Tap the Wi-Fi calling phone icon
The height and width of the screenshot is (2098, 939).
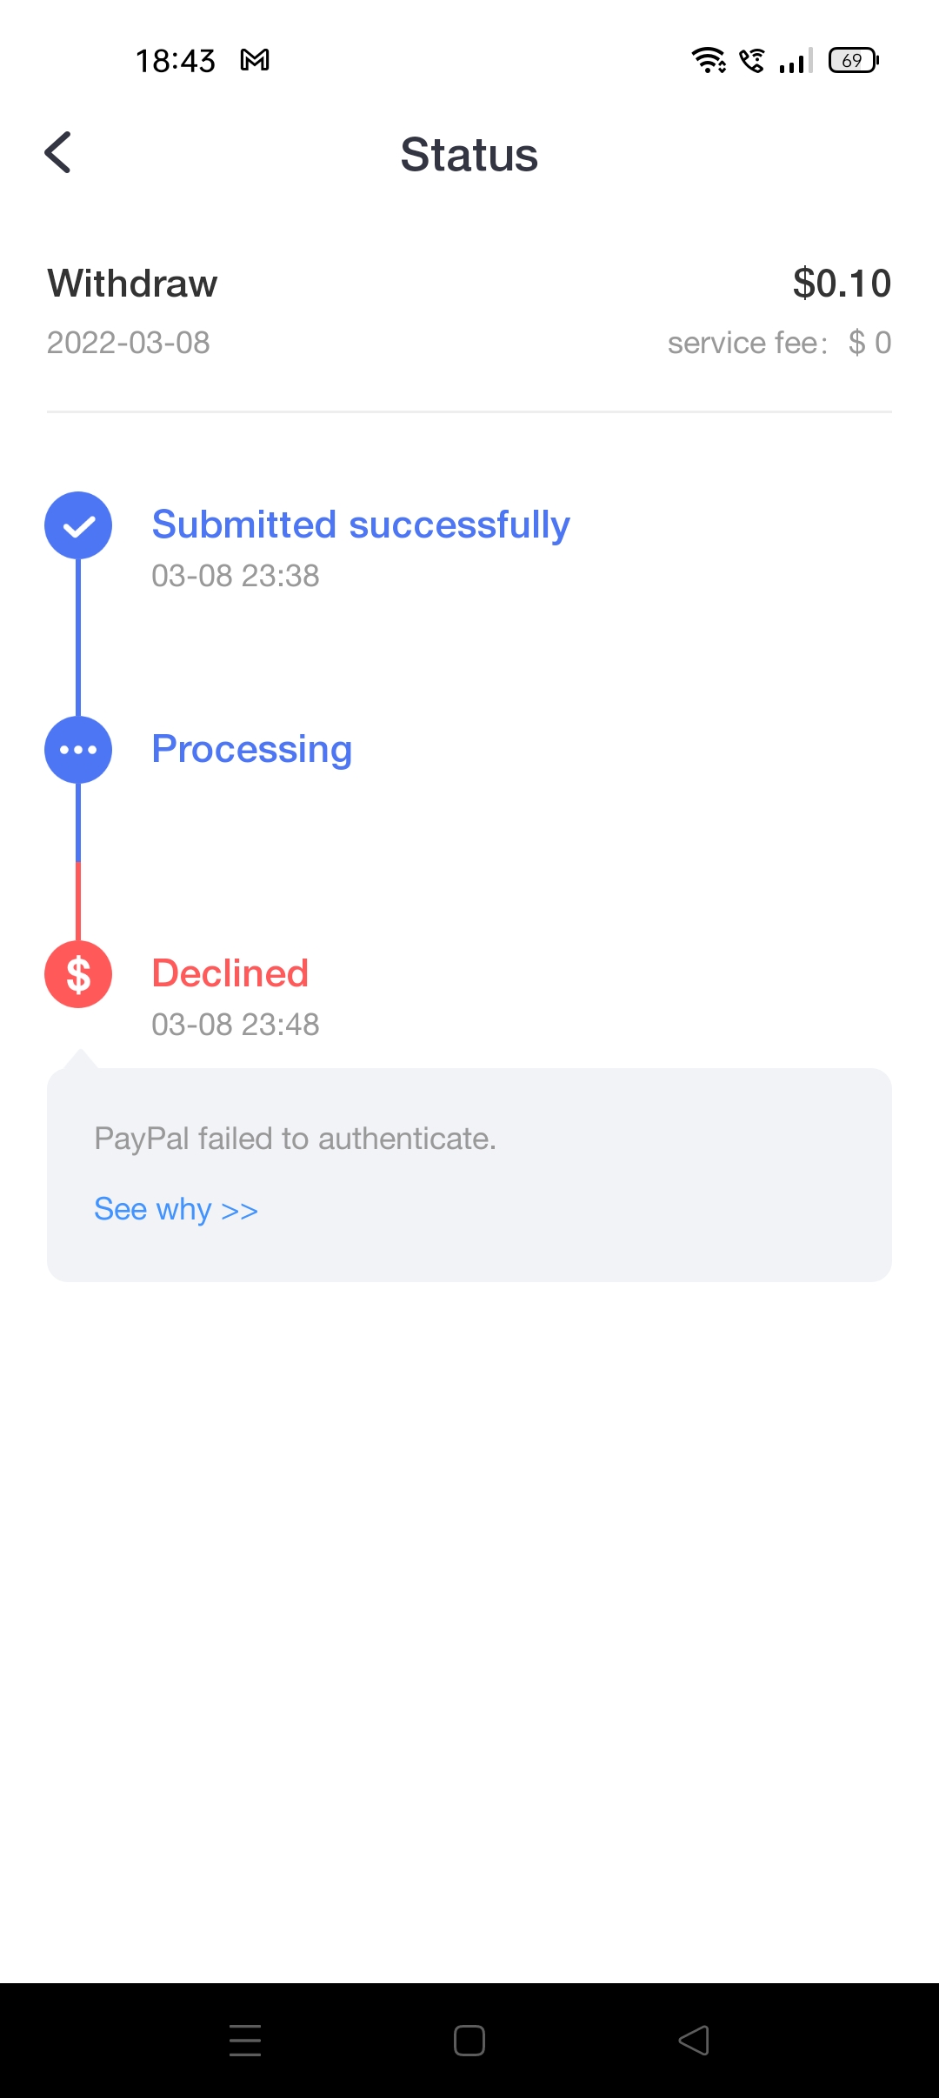click(x=752, y=60)
